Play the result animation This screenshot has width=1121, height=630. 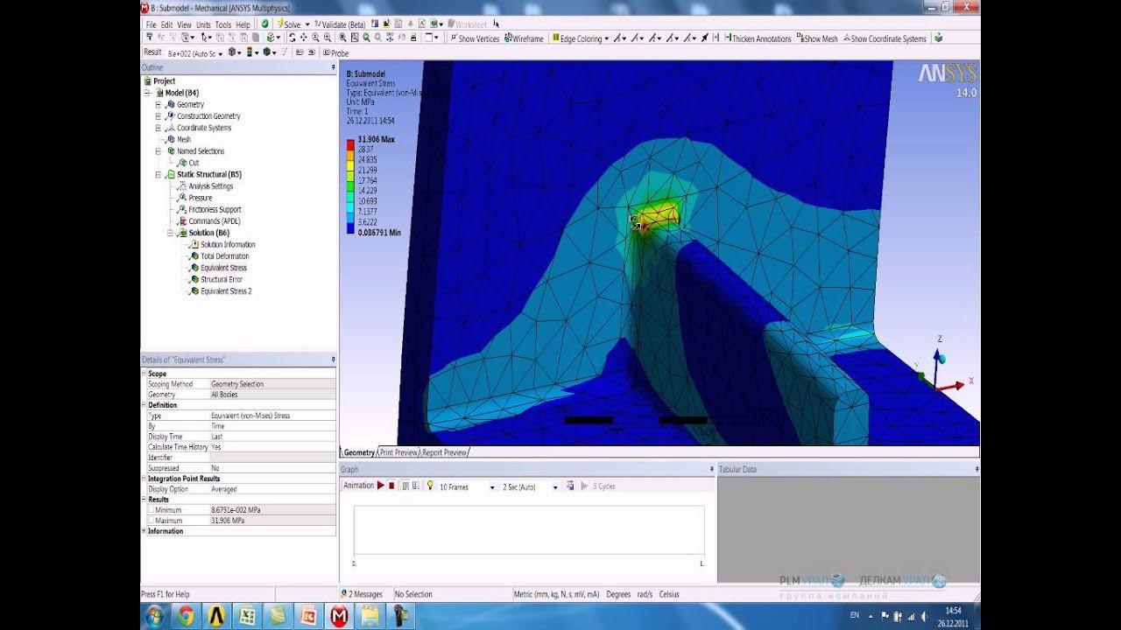tap(381, 486)
